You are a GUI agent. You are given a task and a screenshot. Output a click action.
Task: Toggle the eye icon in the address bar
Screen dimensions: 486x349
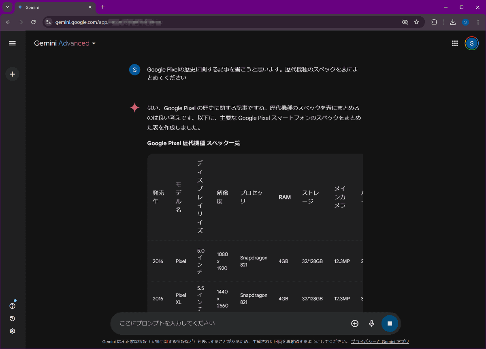[x=405, y=22]
